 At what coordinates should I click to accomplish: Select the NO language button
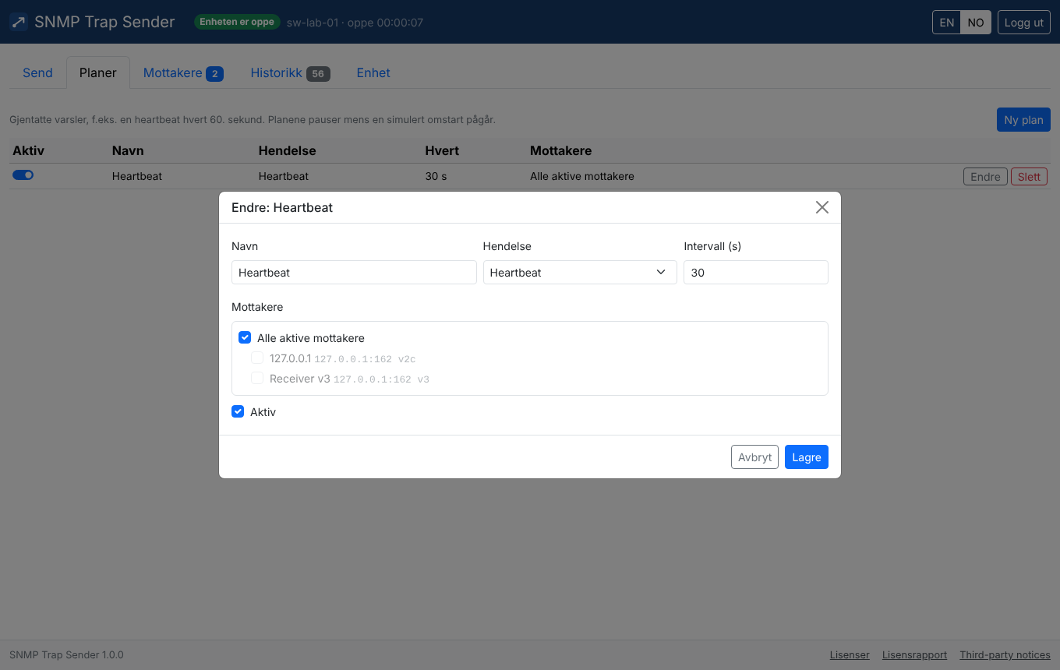click(x=976, y=23)
